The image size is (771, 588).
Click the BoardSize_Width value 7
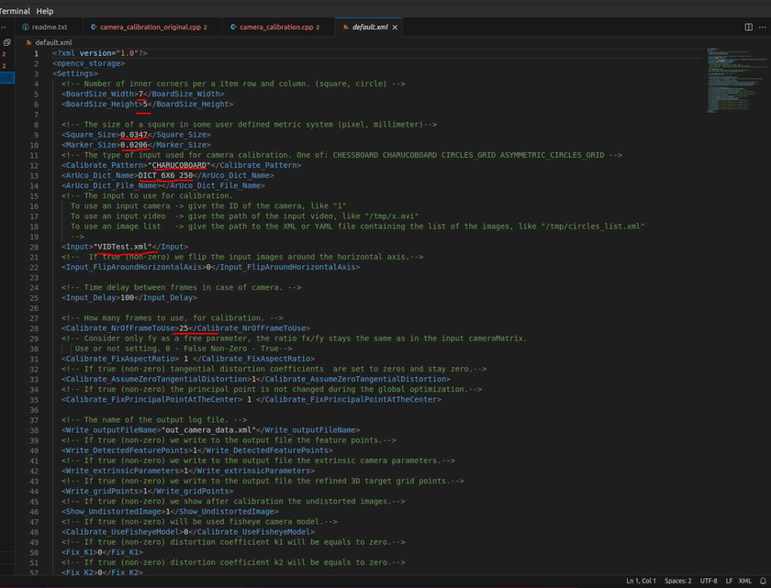point(141,94)
